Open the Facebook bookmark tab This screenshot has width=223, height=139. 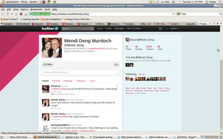point(23,24)
